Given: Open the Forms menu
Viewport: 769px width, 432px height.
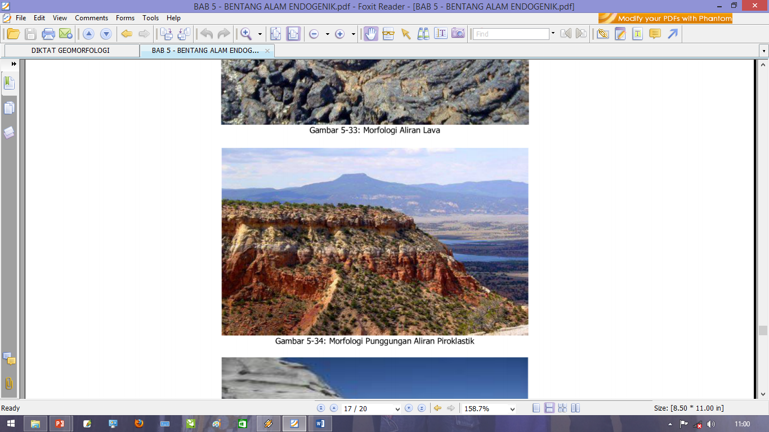Looking at the screenshot, I should 125,18.
